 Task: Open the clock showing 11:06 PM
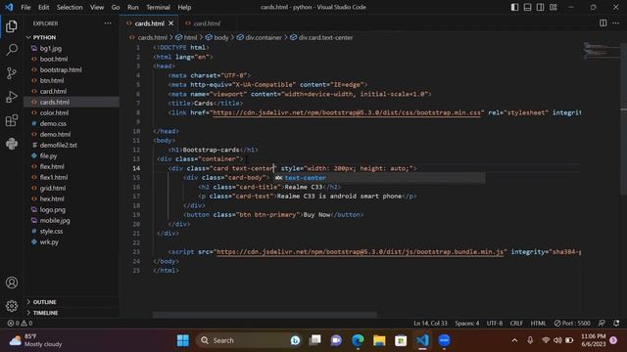pyautogui.click(x=593, y=340)
